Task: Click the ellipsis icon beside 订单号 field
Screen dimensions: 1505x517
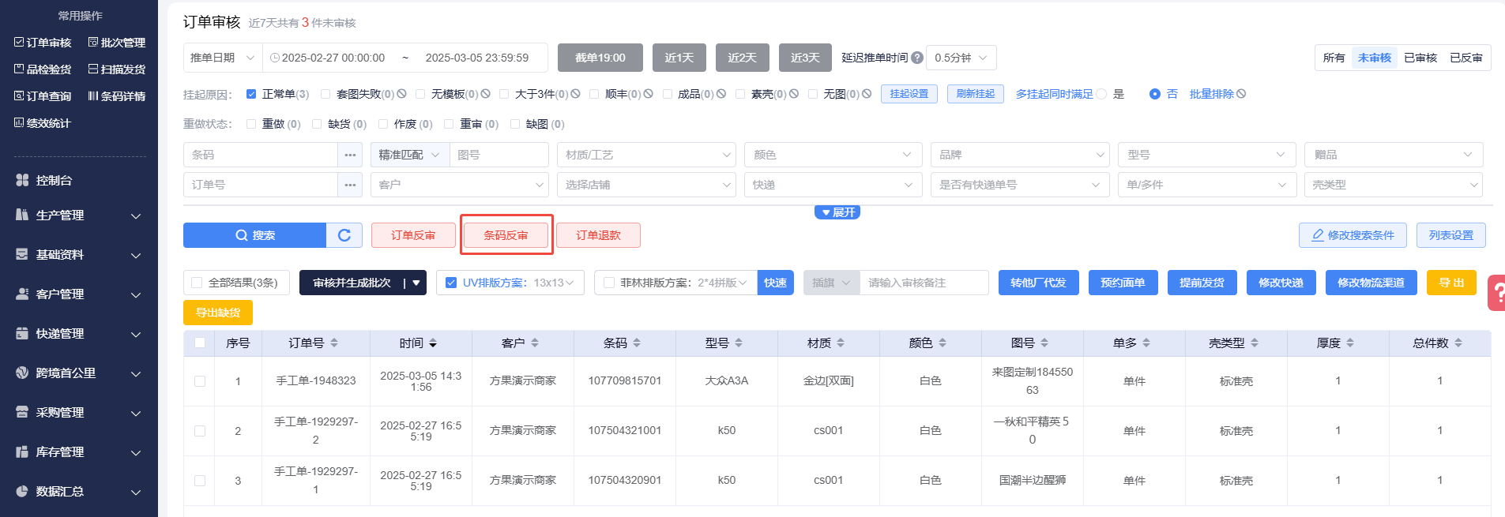Action: 350,185
